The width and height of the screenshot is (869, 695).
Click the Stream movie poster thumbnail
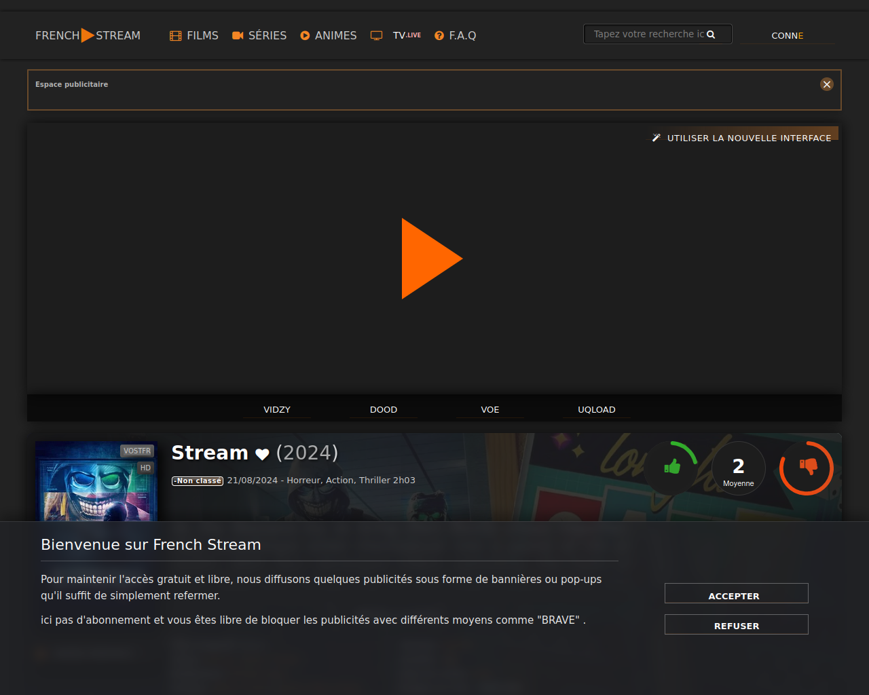pyautogui.click(x=96, y=481)
